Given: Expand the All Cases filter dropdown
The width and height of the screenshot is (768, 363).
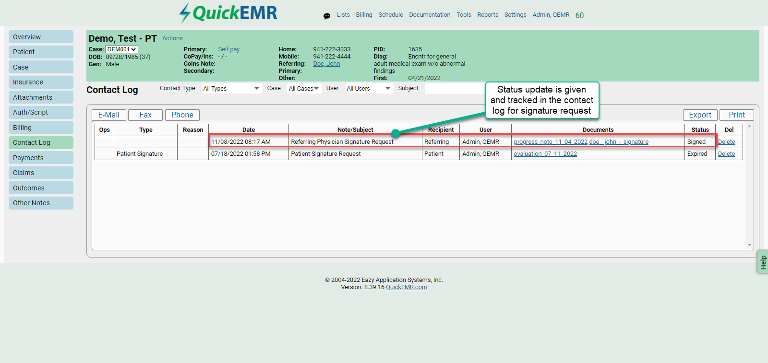Looking at the screenshot, I should pyautogui.click(x=304, y=89).
